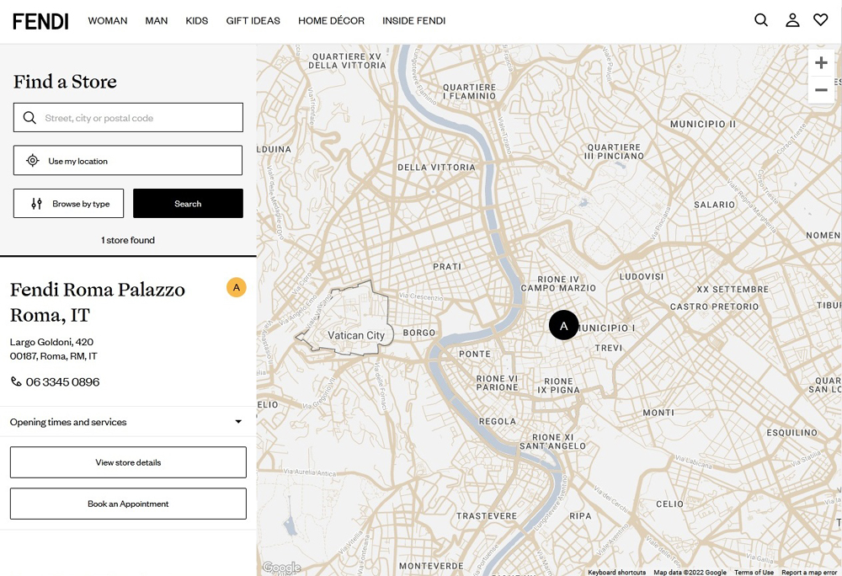Viewport: 842px width, 576px height.
Task: Open the WOMAN menu item
Action: (107, 20)
